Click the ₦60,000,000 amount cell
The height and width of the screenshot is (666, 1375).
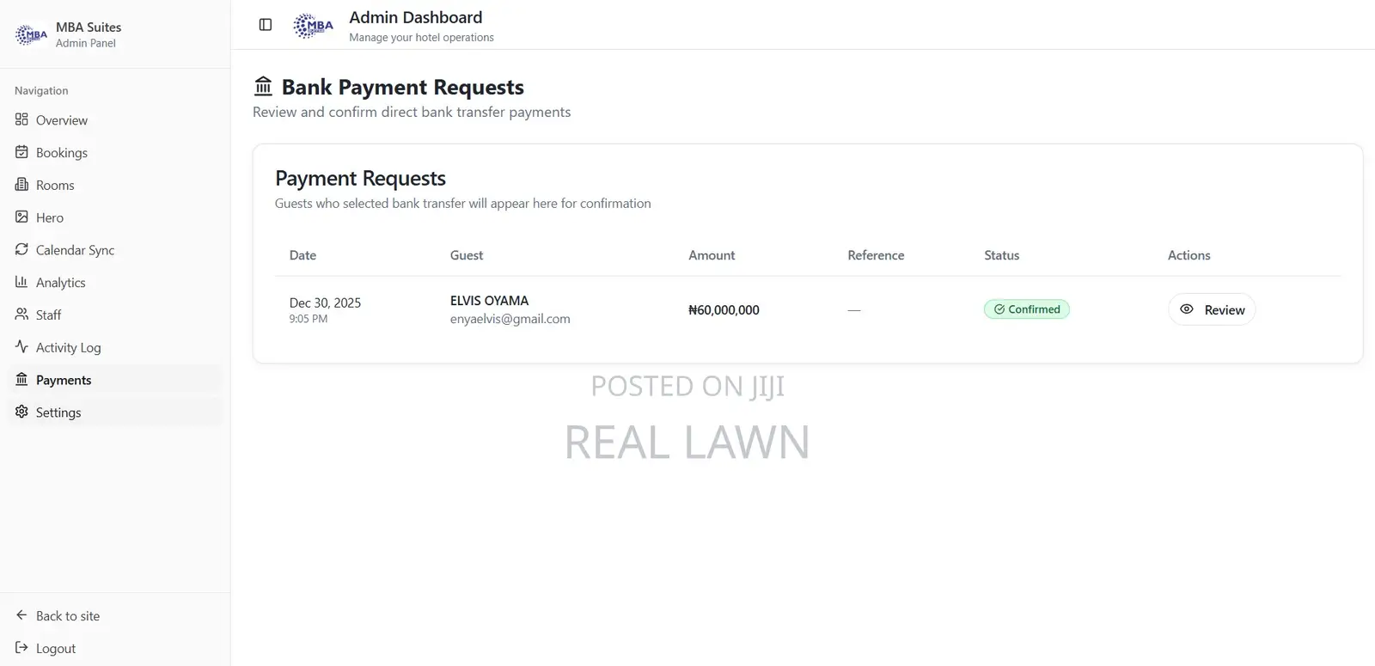tap(724, 310)
